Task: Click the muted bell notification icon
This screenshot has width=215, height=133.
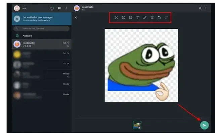Action: point(17,18)
